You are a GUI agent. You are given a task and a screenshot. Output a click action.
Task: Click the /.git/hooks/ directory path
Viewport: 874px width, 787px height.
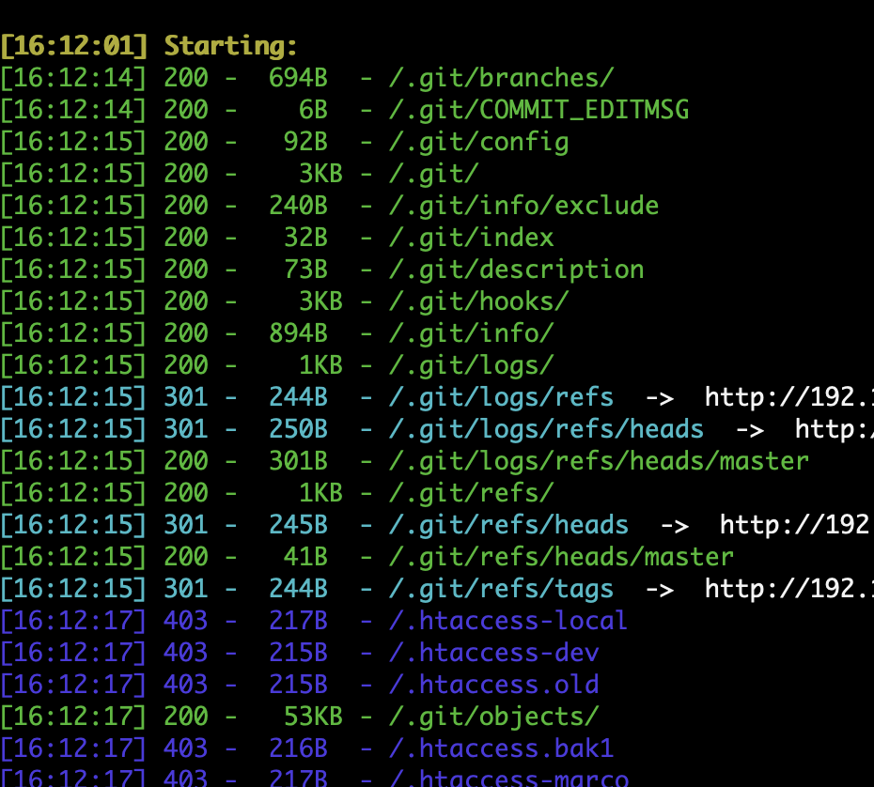click(477, 301)
